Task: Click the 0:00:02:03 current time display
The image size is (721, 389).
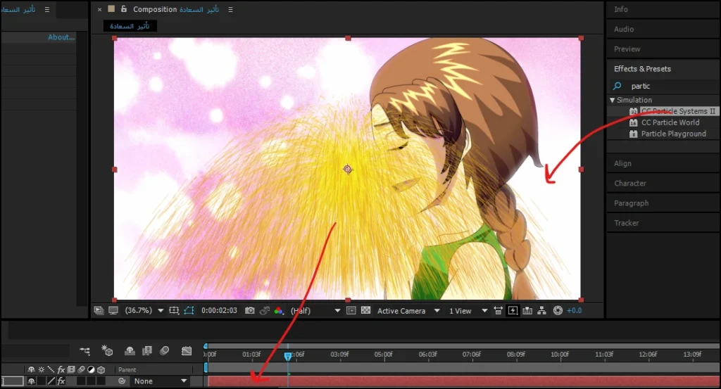Action: pyautogui.click(x=220, y=310)
